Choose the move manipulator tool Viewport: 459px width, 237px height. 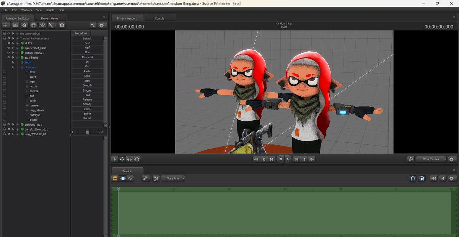click(122, 159)
